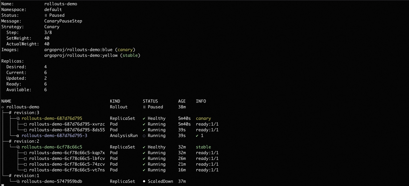Viewport: 409px width, 186px height.
Task: Click the ReplicaSet icon before rollouts-demo-5747959bdb
Action: (18, 181)
